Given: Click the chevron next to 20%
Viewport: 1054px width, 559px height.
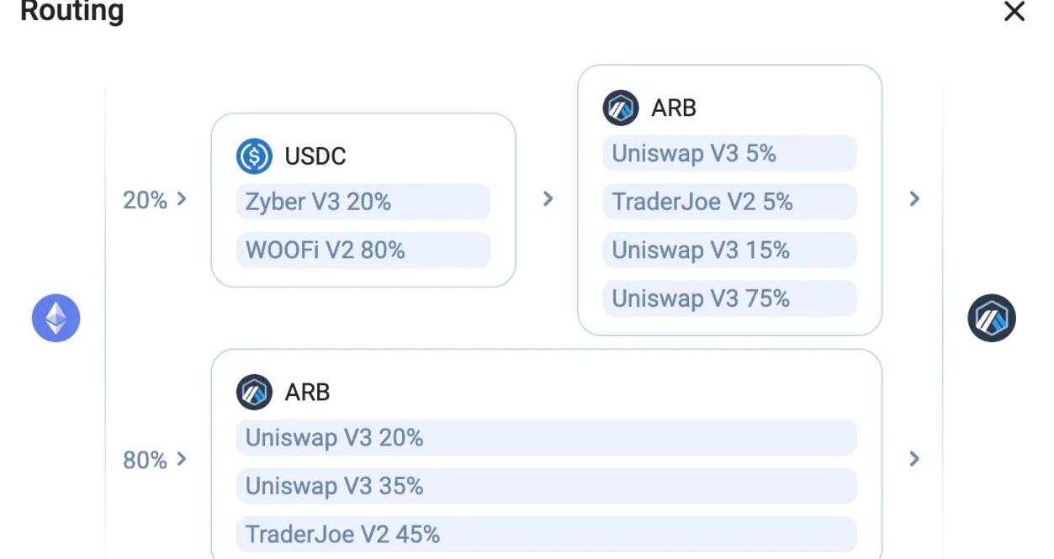Looking at the screenshot, I should [181, 200].
